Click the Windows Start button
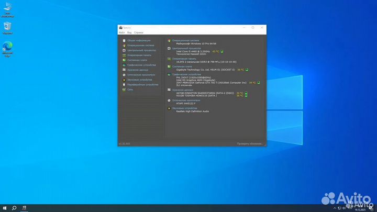 pos(4,208)
